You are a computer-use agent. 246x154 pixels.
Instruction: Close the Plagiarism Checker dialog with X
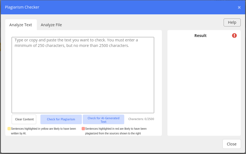239,7
